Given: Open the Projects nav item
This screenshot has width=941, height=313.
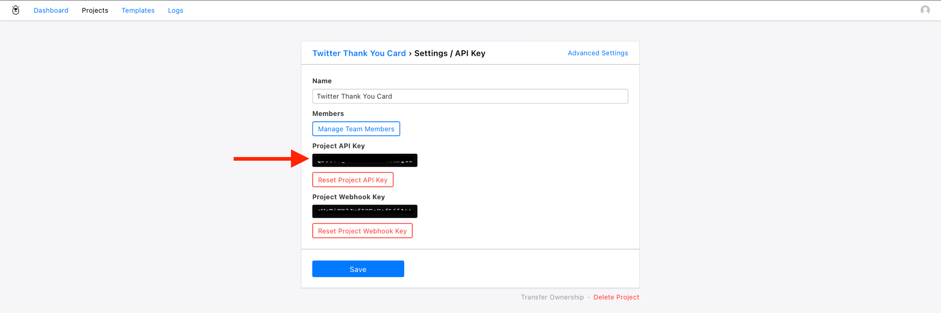Looking at the screenshot, I should pos(95,10).
